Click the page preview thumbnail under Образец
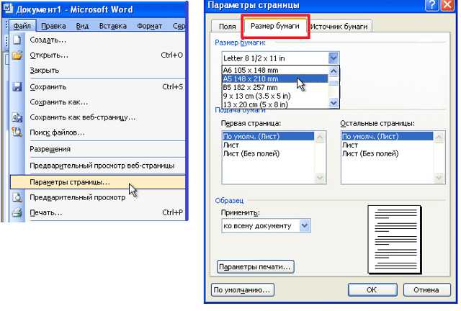The height and width of the screenshot is (311, 461). tap(395, 240)
